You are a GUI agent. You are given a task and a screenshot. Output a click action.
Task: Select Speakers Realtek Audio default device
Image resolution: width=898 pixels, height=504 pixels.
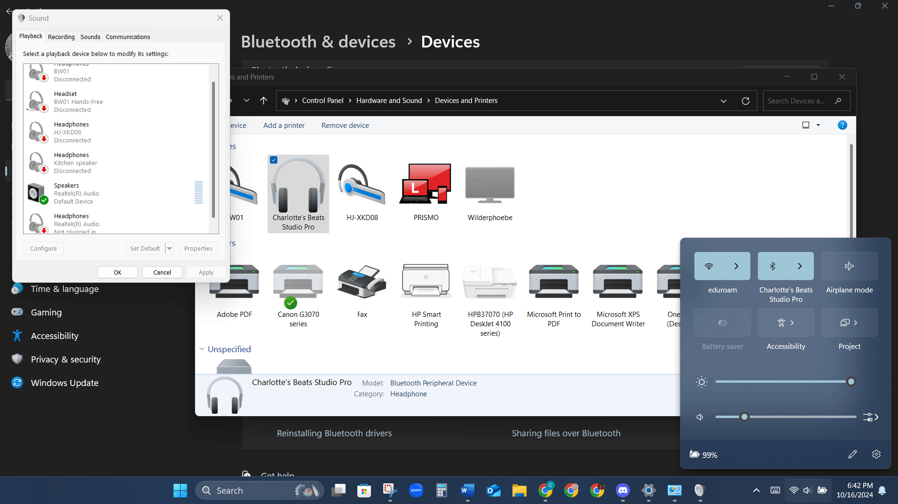(116, 193)
